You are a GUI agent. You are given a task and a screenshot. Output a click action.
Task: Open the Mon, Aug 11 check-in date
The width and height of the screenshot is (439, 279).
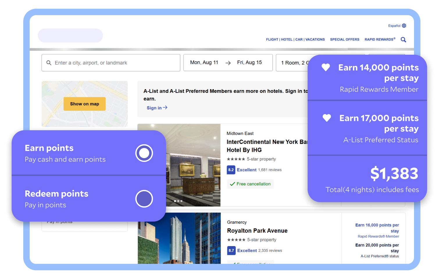click(x=204, y=62)
